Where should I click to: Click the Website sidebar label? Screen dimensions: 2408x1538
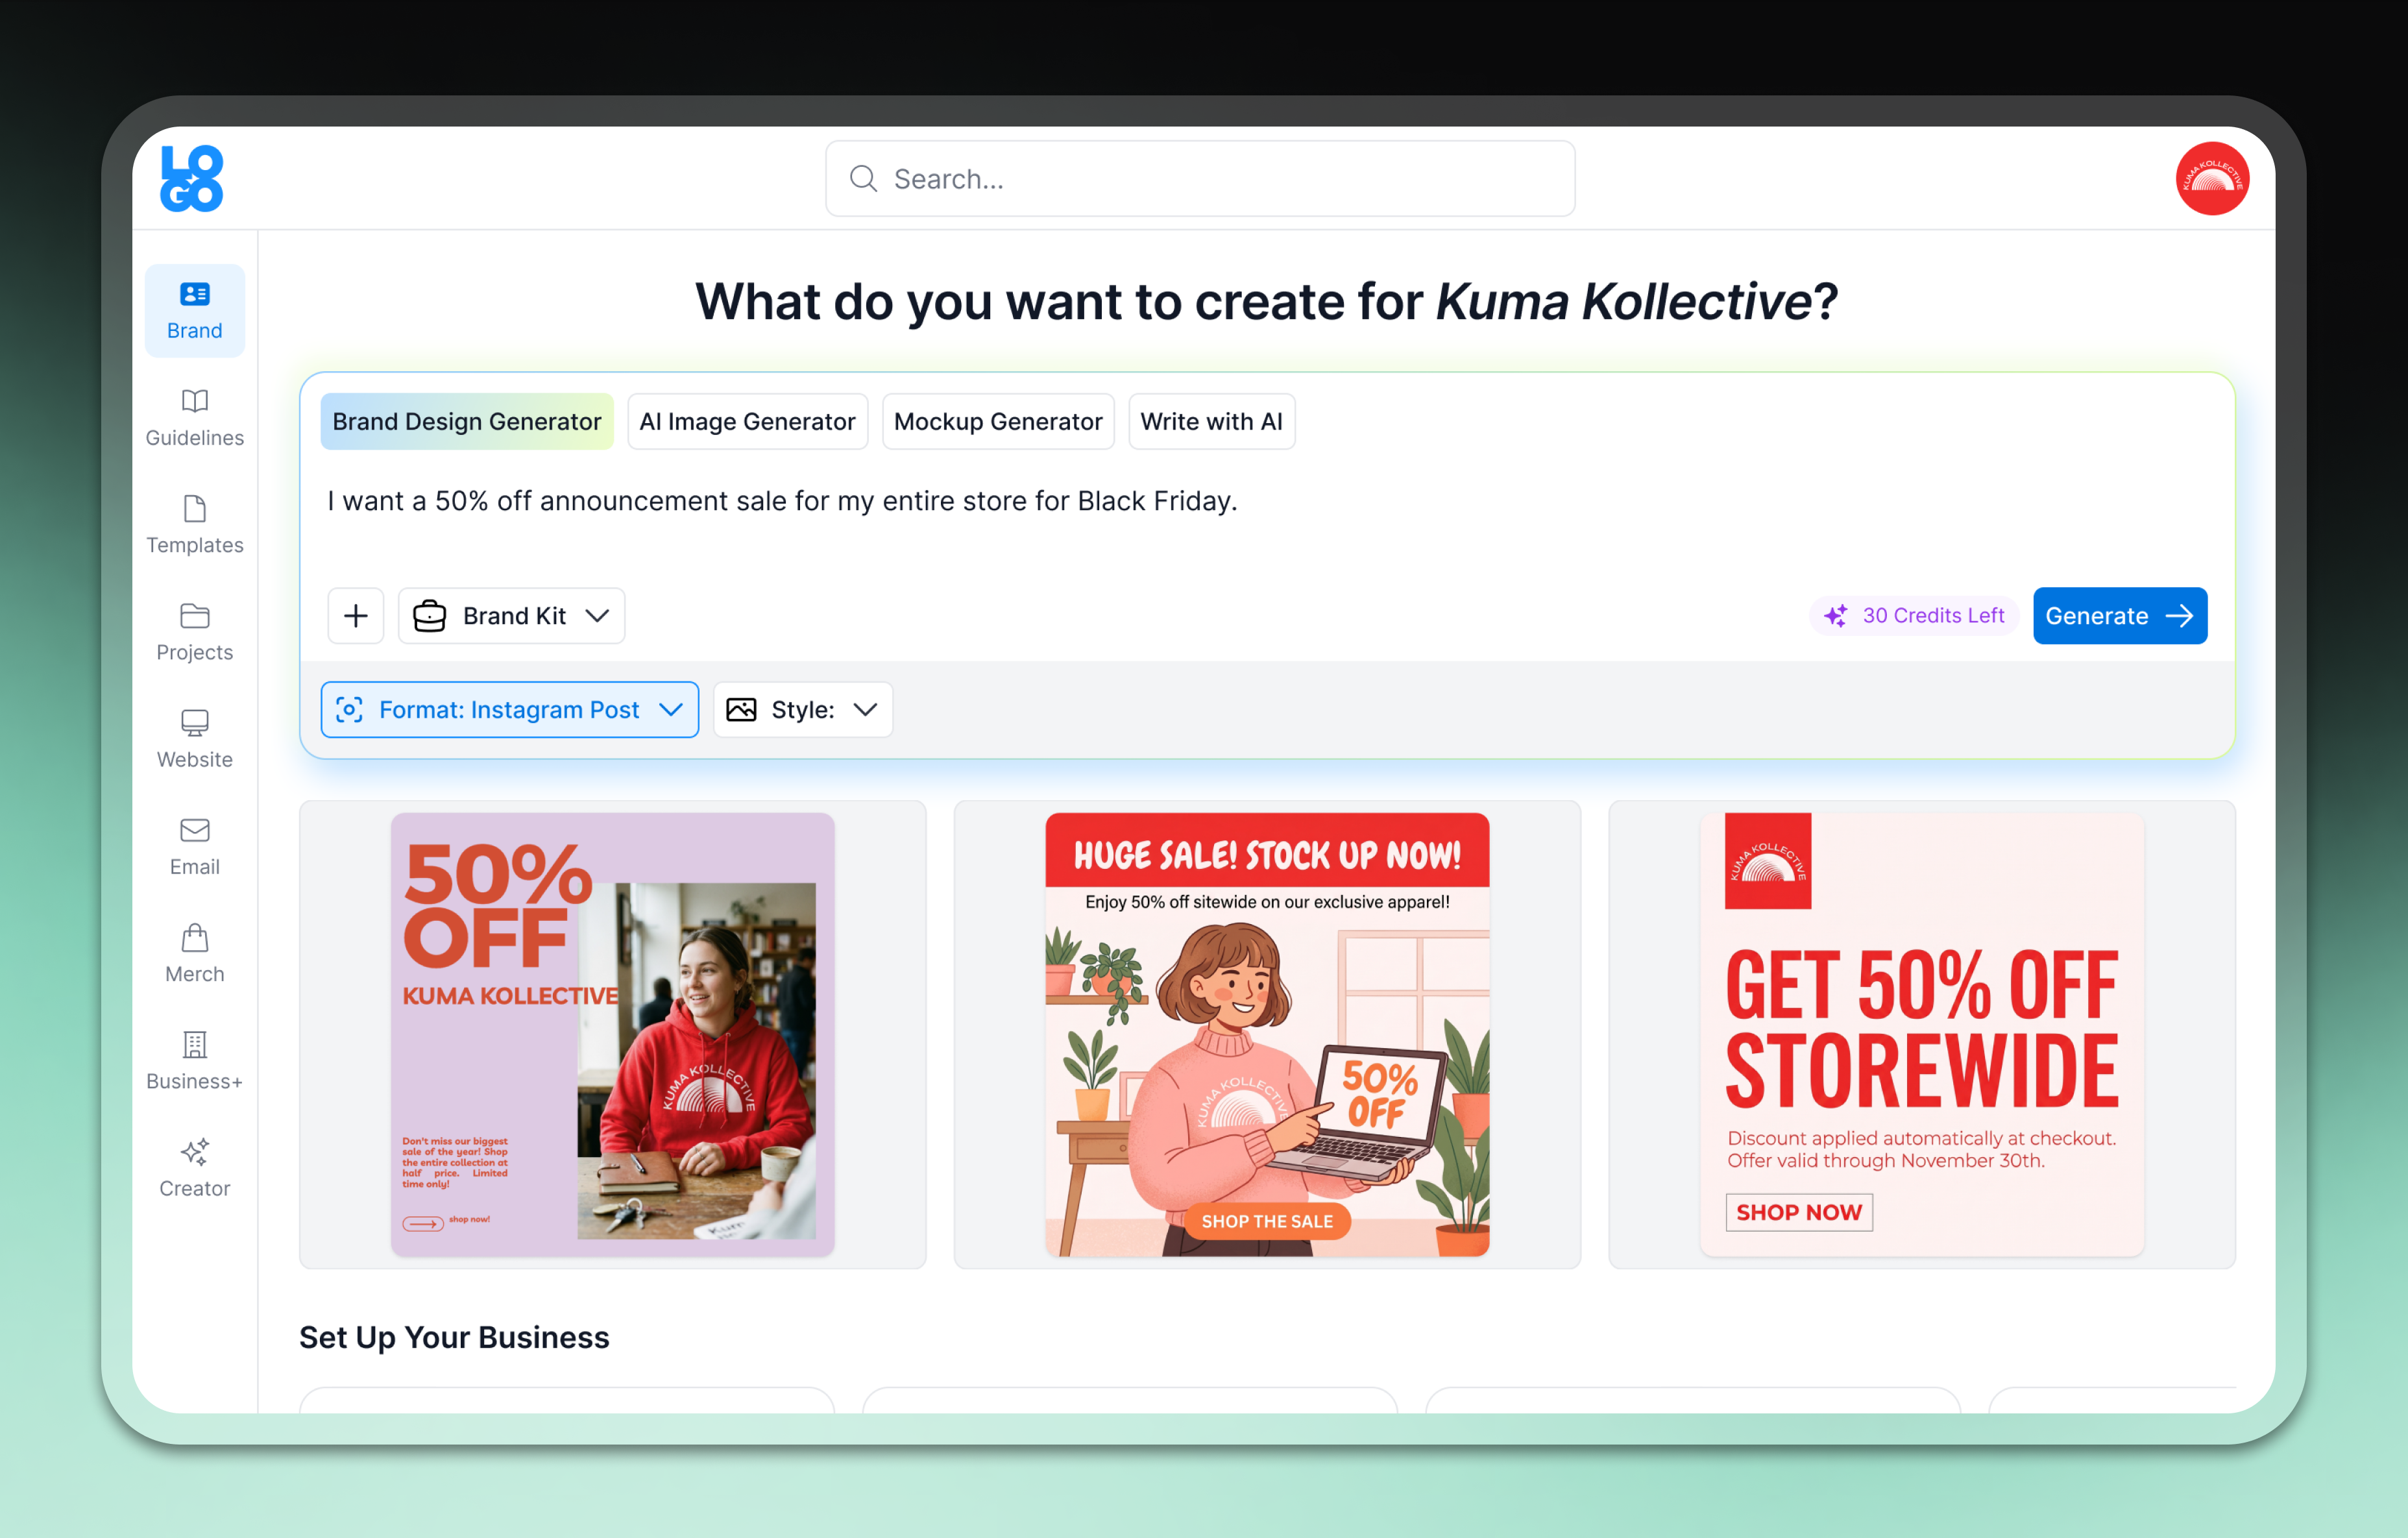(x=195, y=759)
